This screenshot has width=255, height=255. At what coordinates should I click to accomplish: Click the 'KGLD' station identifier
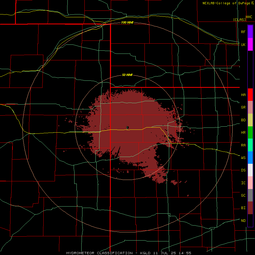coord(145,253)
